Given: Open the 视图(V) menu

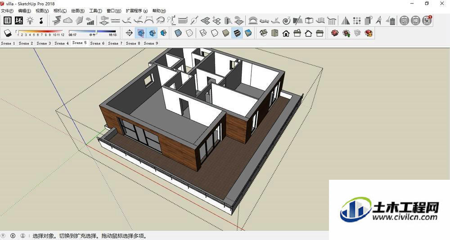Looking at the screenshot, I should (42, 11).
